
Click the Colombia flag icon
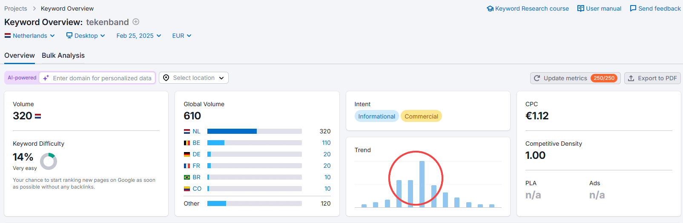pyautogui.click(x=187, y=189)
